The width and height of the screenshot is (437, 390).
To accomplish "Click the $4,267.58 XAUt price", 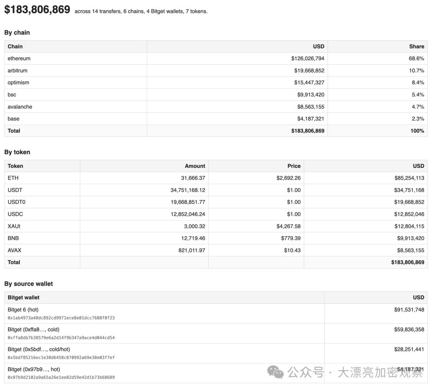I will 289,226.
